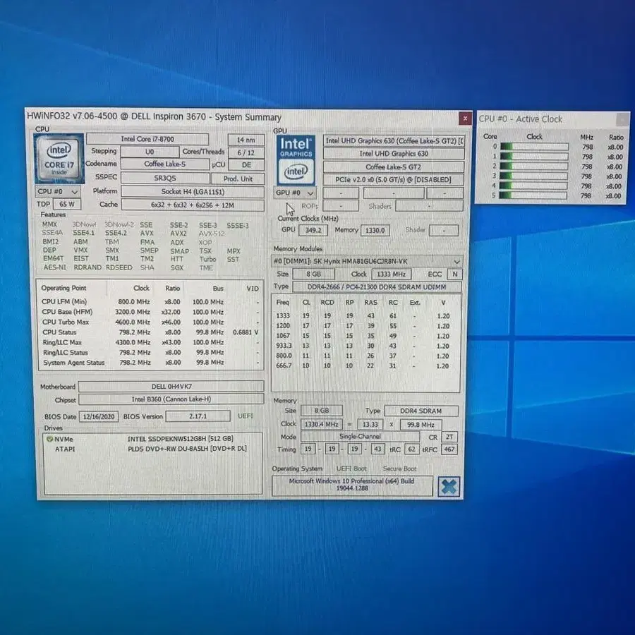The height and width of the screenshot is (635, 635).
Task: Click the CPU #0 - Active Clock title bar
Action: point(546,119)
